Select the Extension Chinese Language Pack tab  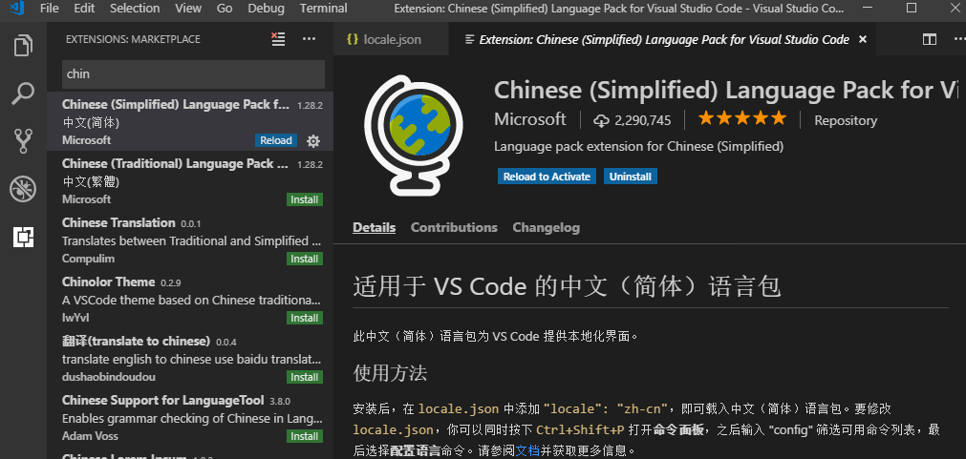coord(661,39)
